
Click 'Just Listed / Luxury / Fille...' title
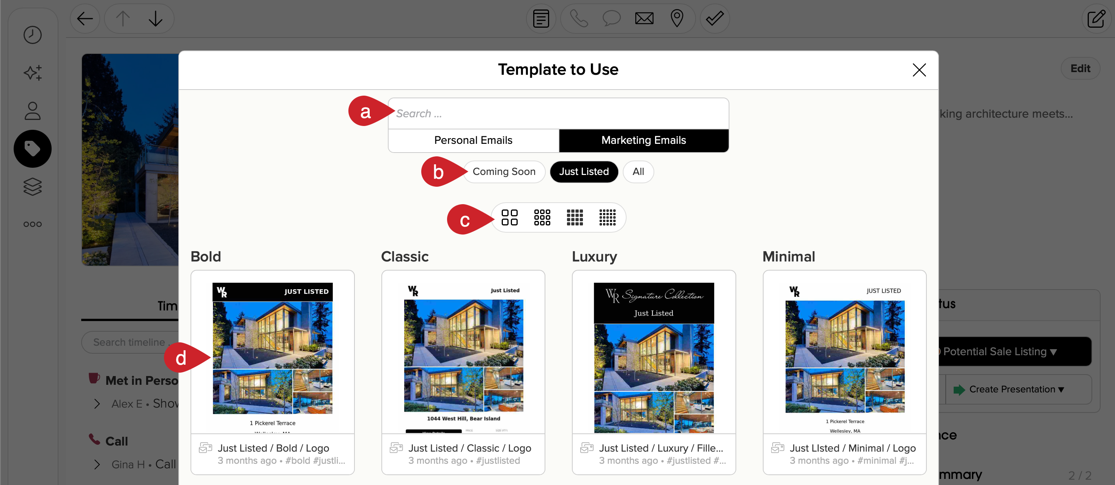coord(661,448)
